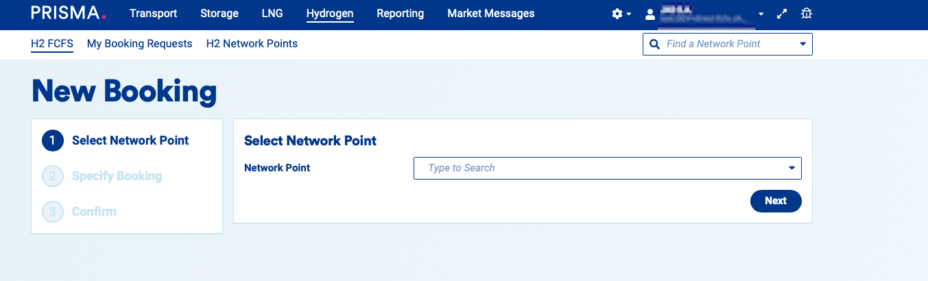The width and height of the screenshot is (928, 281).
Task: Go to the Storage menu
Action: coord(219,13)
